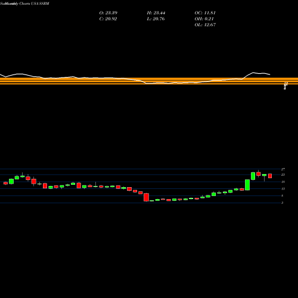Click the bottom price axis label "3"
This screenshot has width=298, height=298.
point(282,203)
